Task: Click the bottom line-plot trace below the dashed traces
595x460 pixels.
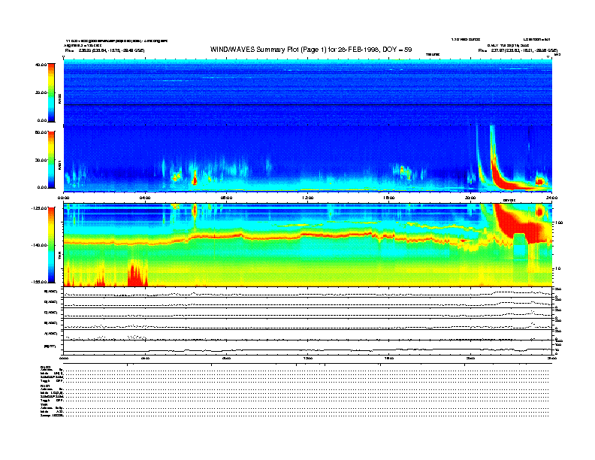Action: point(308,350)
